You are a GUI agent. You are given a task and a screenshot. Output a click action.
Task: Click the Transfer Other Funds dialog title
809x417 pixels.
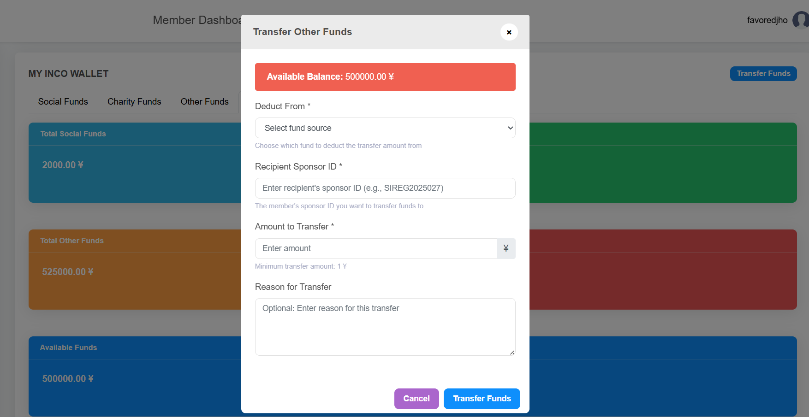pos(303,32)
